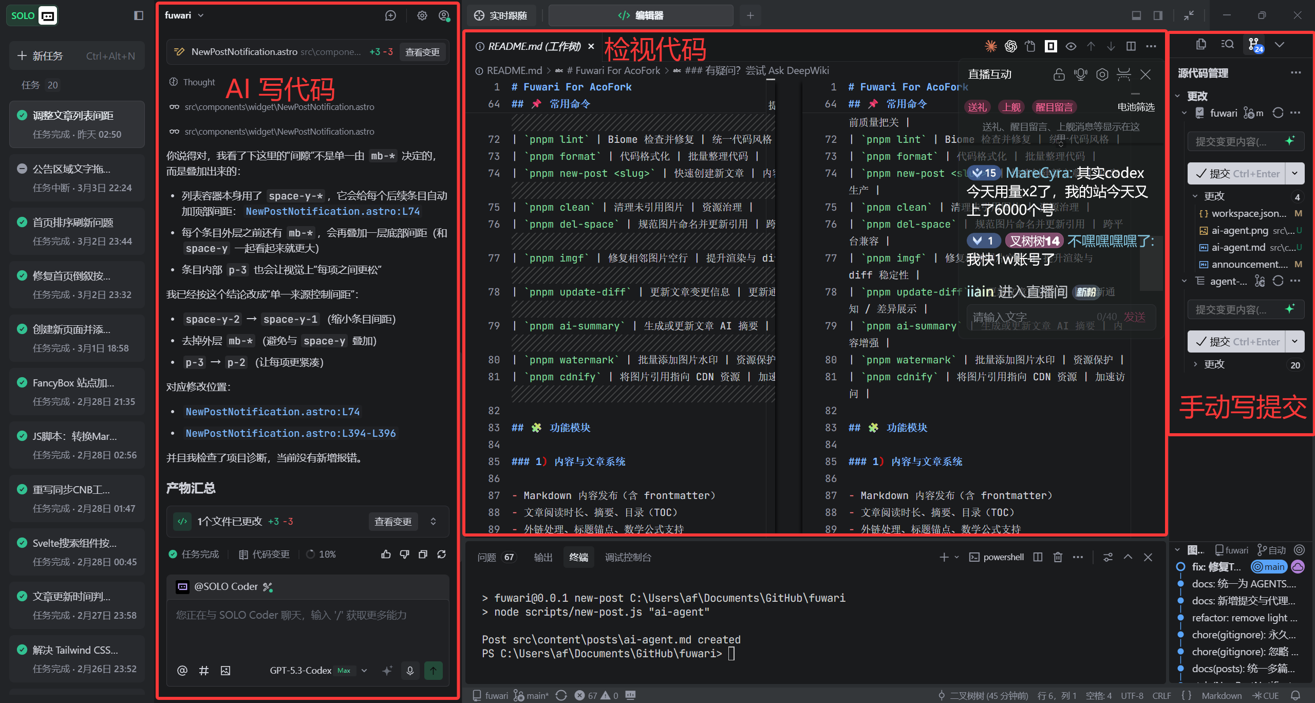Screen dimensions: 1315x703
Task: Click the thumbs up feedback icon
Action: click(386, 554)
